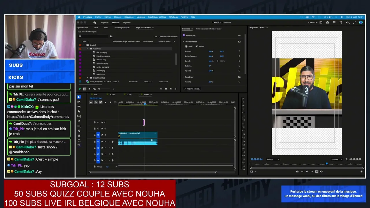Click the Régler la vitesse button
The image size is (370, 208).
coord(191,89)
